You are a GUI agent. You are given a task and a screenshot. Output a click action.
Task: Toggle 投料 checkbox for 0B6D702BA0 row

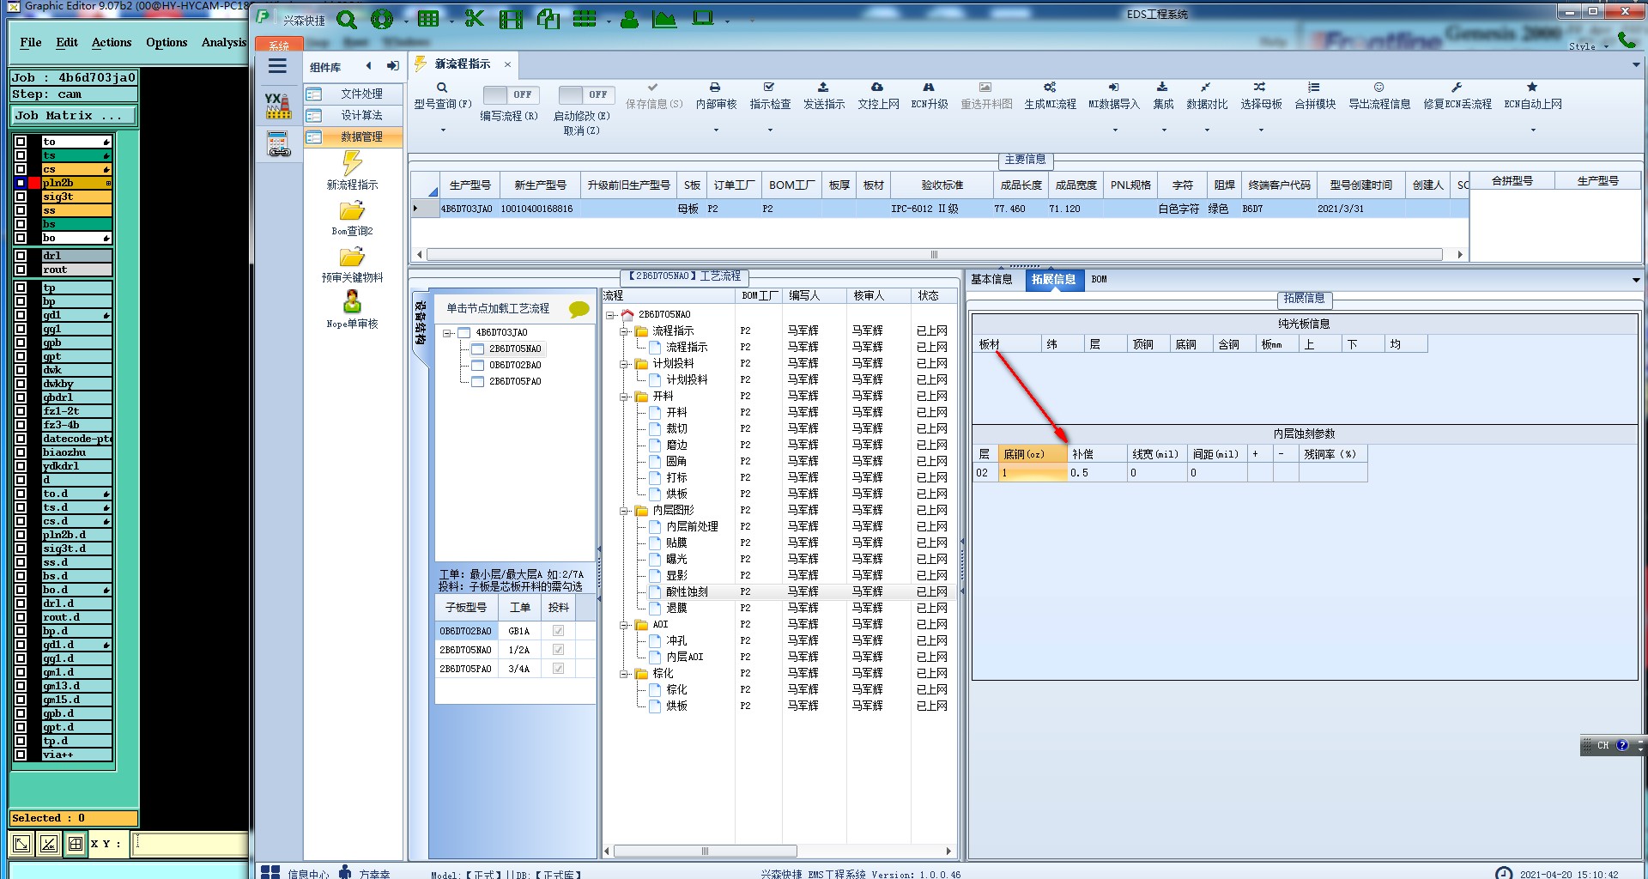pyautogui.click(x=559, y=631)
